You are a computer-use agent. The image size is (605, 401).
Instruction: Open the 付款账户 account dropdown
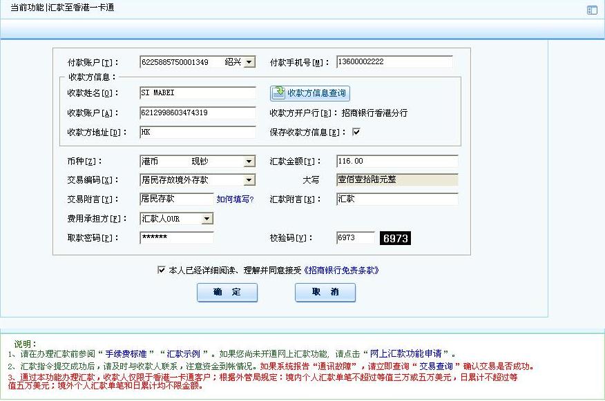click(x=249, y=62)
